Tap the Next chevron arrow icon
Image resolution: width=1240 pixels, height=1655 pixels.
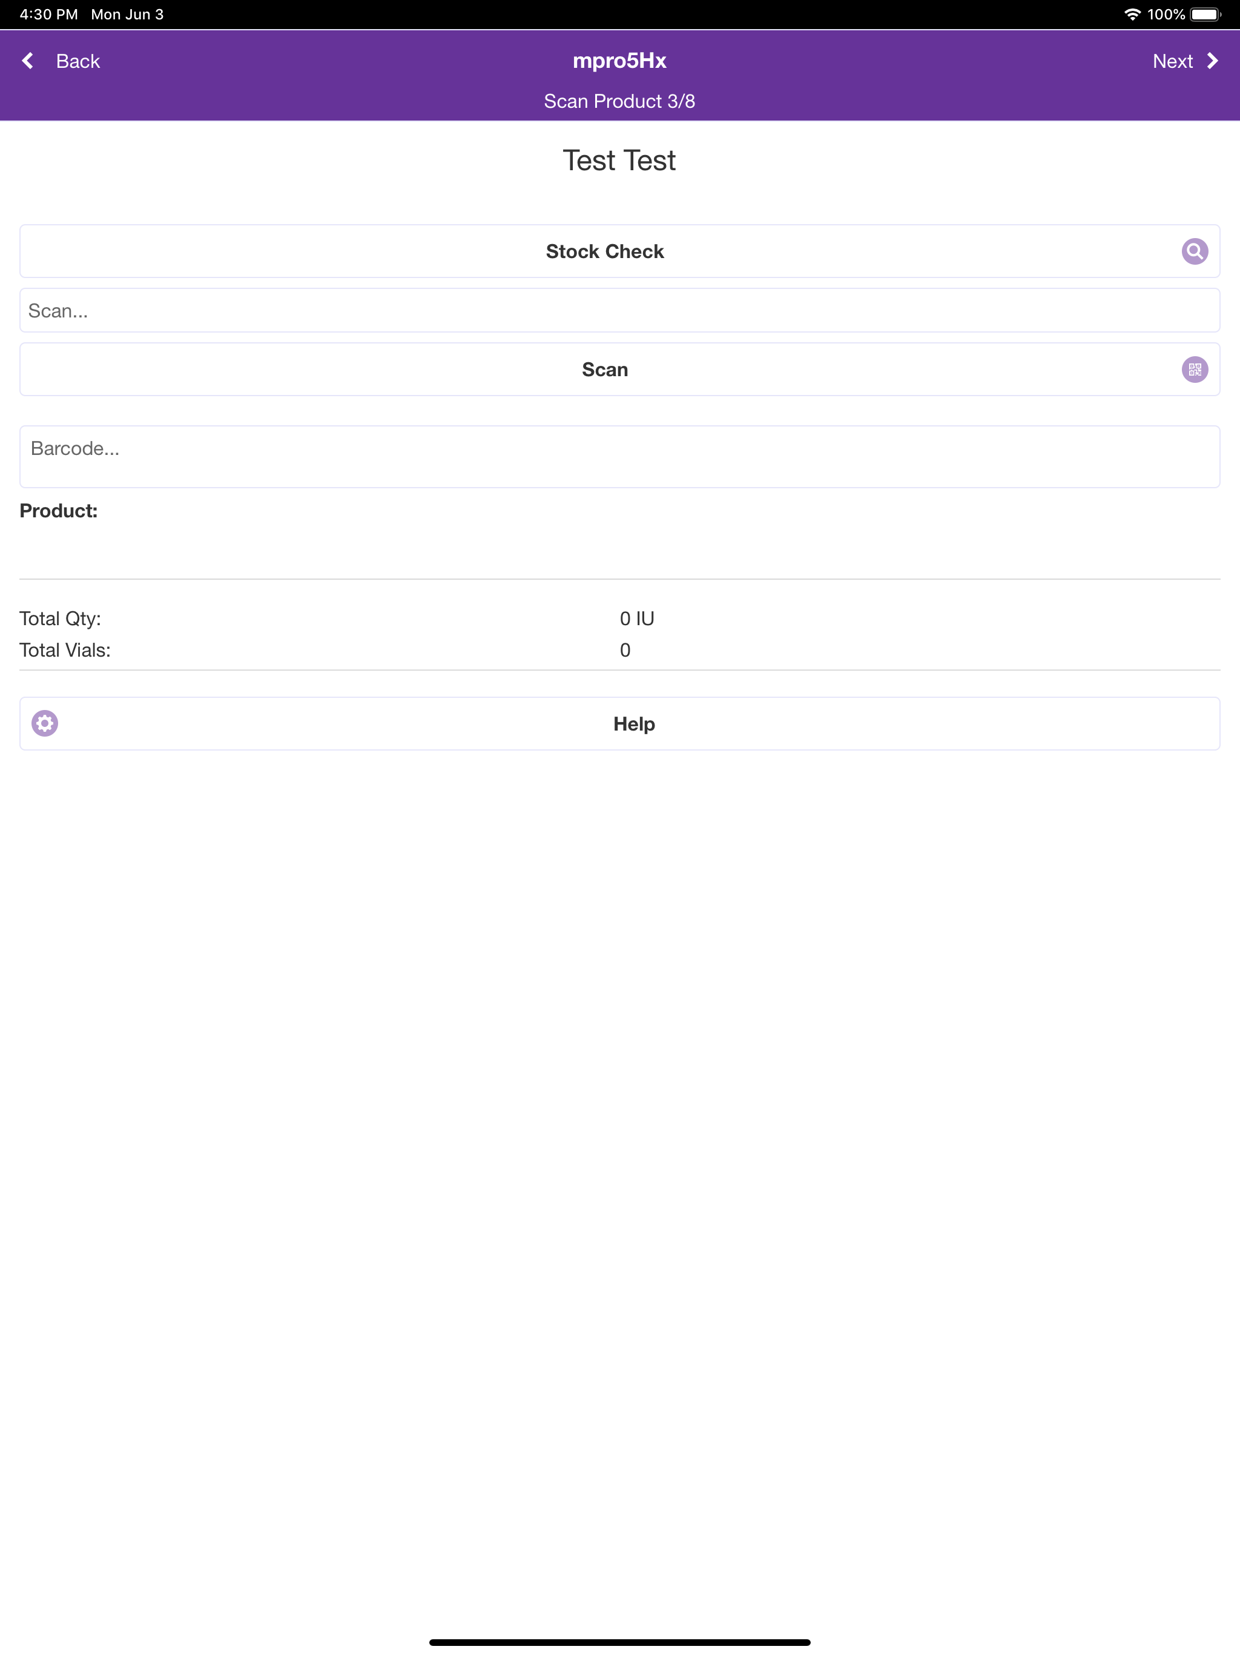point(1212,61)
